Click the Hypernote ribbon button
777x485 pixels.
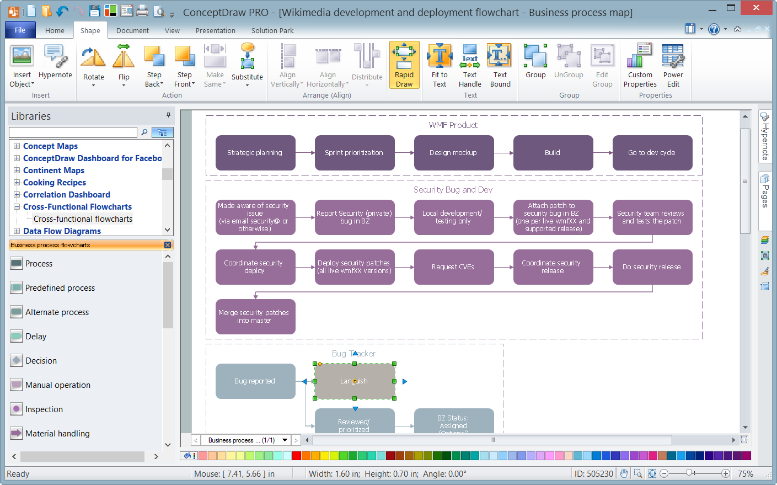[55, 62]
